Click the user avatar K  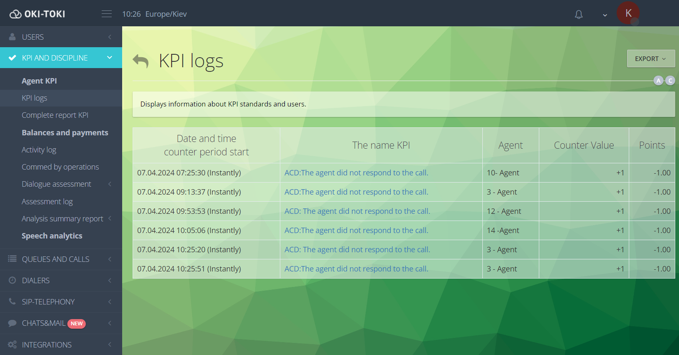628,13
